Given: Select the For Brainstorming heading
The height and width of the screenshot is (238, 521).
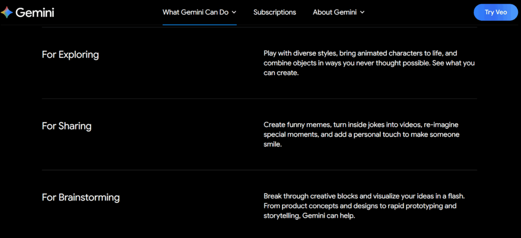Looking at the screenshot, I should [80, 197].
